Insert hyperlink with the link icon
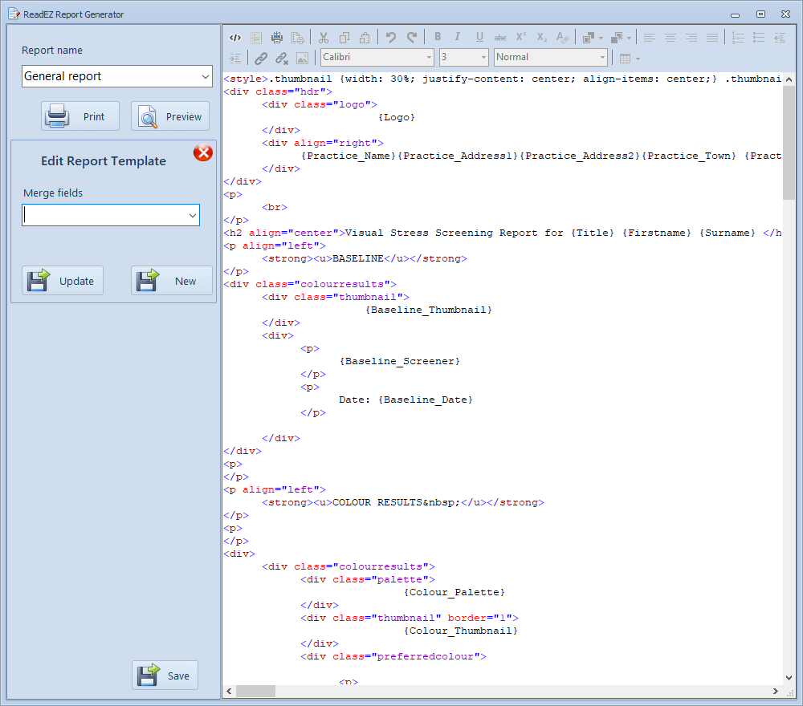Image resolution: width=803 pixels, height=706 pixels. 261,58
